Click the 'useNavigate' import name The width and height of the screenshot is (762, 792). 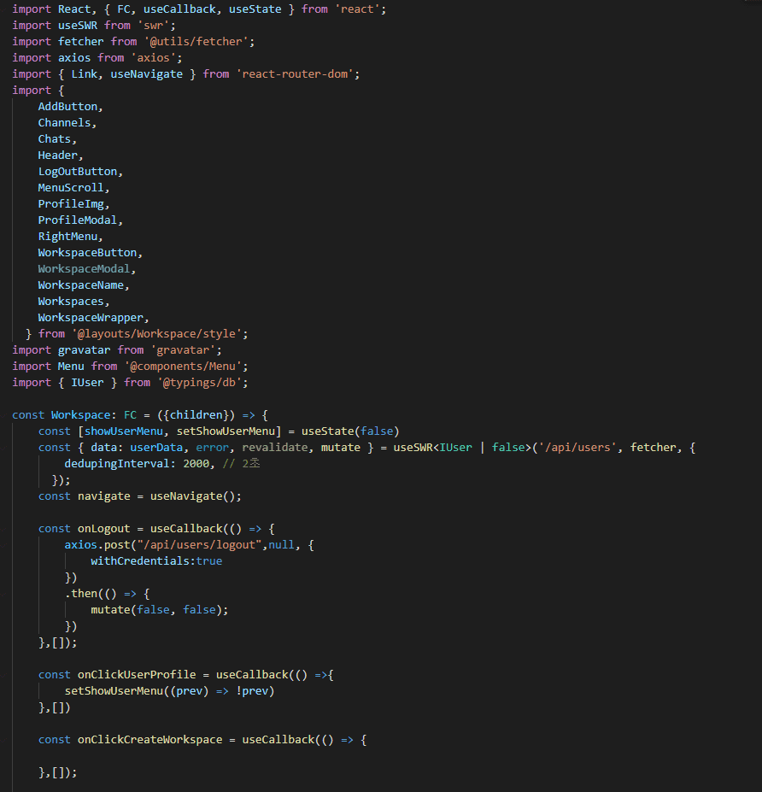click(146, 73)
